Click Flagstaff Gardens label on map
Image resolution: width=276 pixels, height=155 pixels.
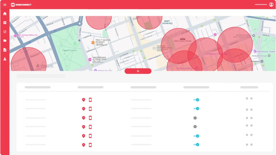coord(70,50)
